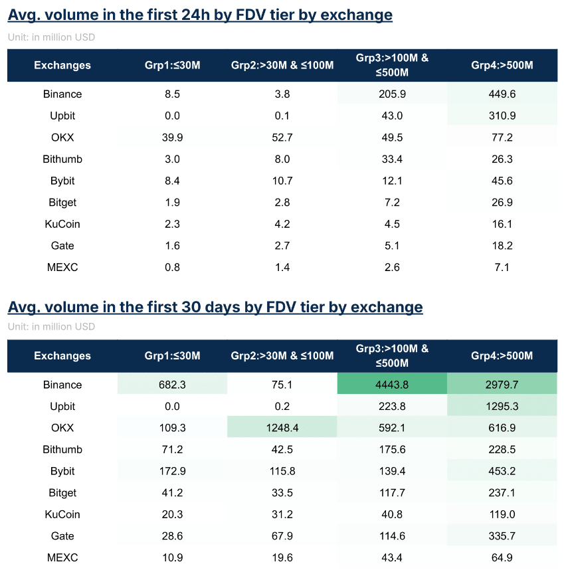The image size is (568, 574).
Task: Click the Upbit 1295.3 cell
Action: pyautogui.click(x=502, y=407)
